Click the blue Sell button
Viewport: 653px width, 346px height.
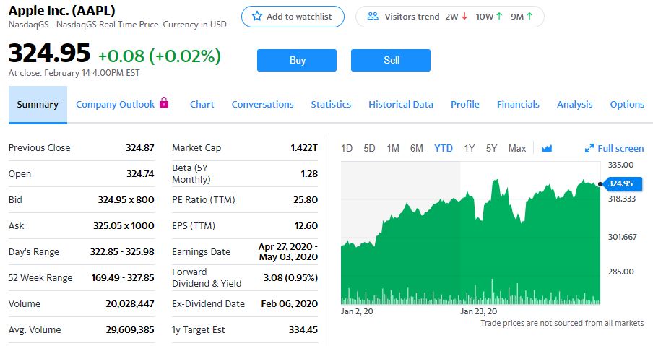[x=391, y=61]
